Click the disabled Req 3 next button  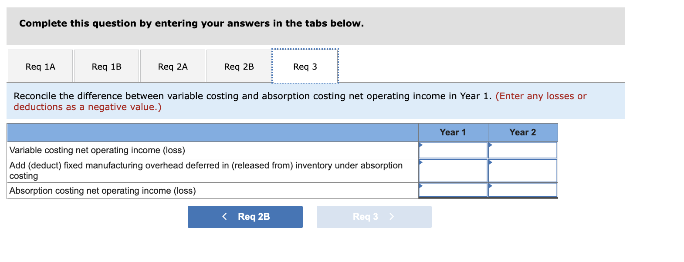point(374,216)
